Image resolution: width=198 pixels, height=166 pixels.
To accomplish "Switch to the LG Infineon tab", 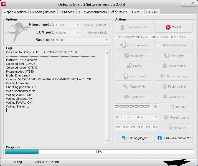I will (x=67, y=12).
